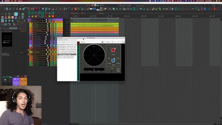Toggle JS Loudness Meter FX checkbox
Screen dimensions: 222x125
coord(58,51)
